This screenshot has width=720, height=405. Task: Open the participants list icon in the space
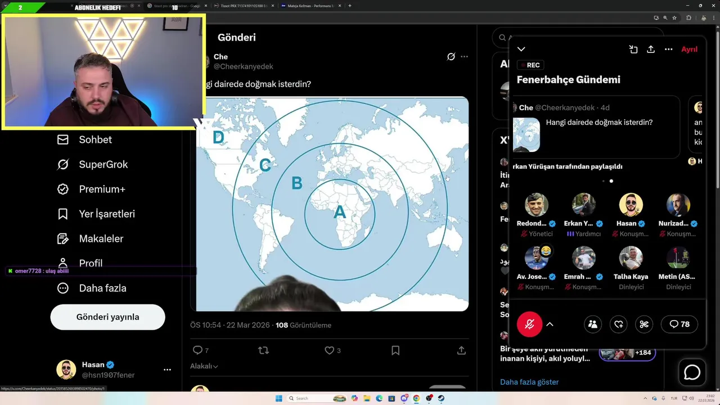[x=593, y=324]
